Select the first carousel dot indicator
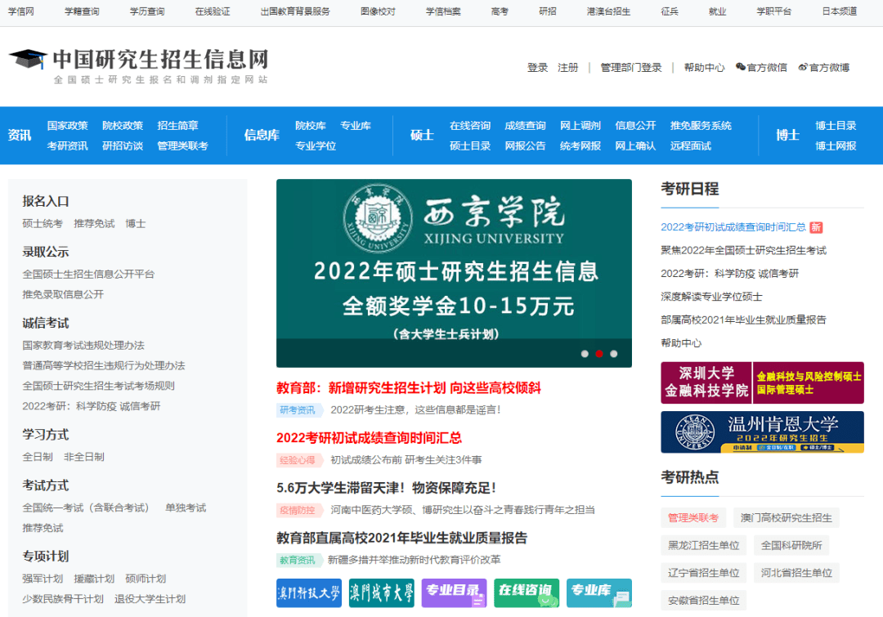 [x=585, y=354]
